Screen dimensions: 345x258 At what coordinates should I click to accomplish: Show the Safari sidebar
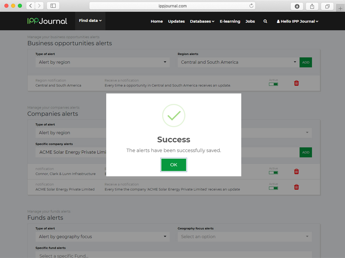pyautogui.click(x=53, y=6)
